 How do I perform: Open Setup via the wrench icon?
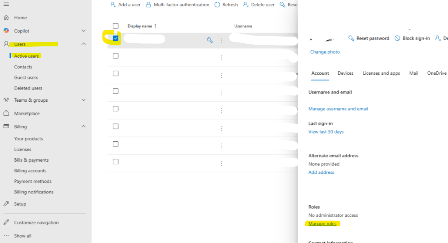6,203
